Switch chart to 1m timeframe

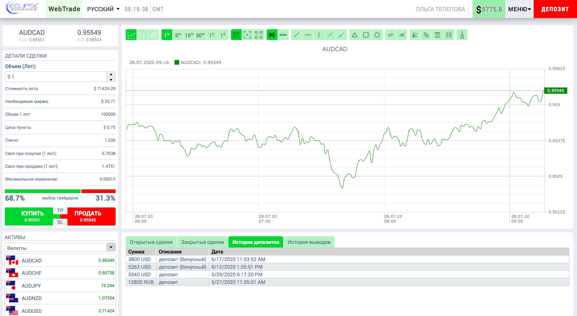167,35
